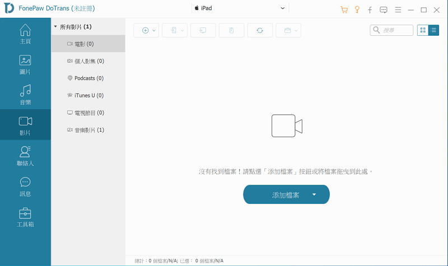Open the add file dropdown arrow
448x266 pixels.
153,31
